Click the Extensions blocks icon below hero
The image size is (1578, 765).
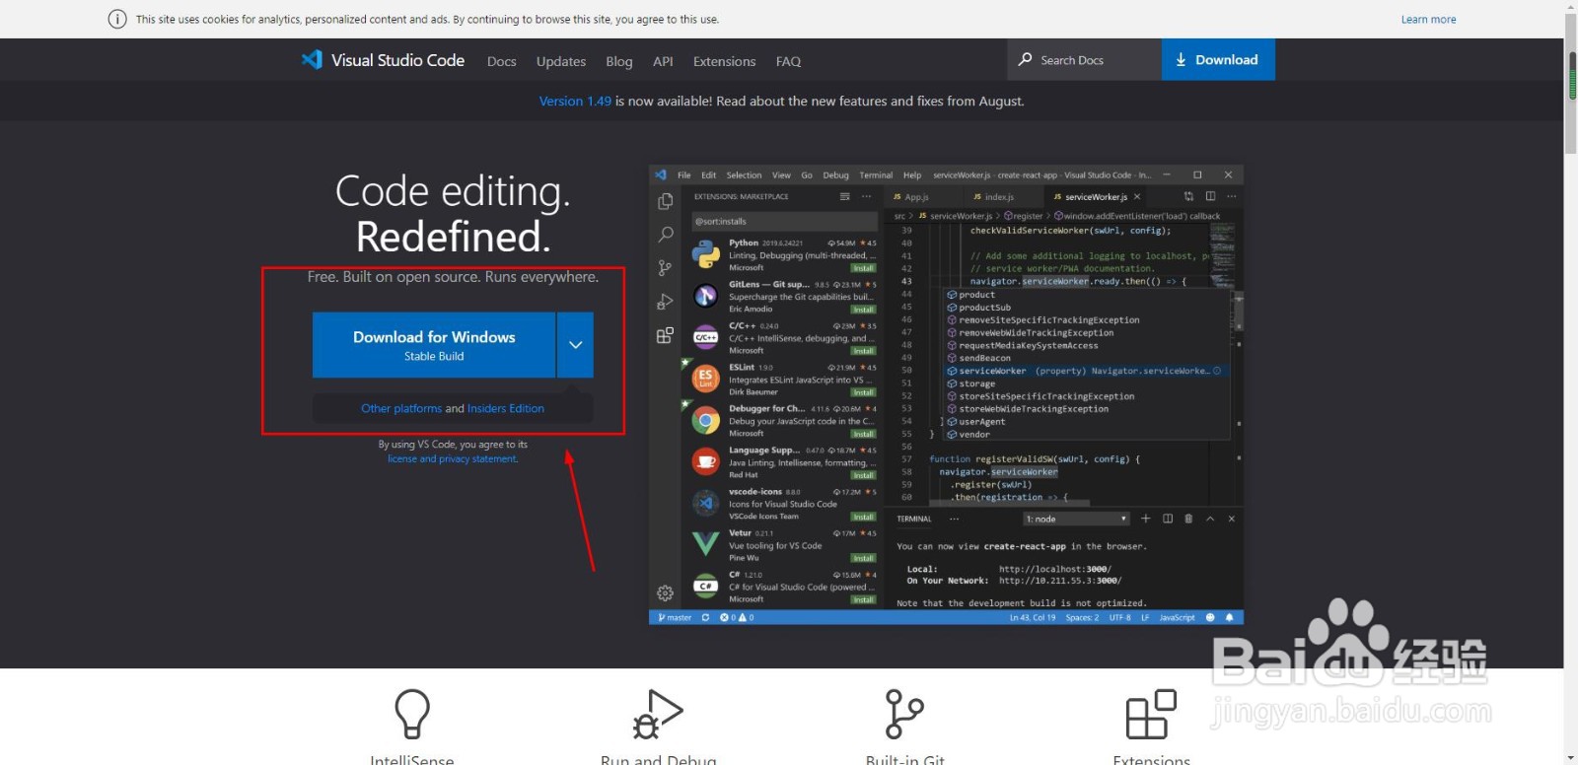(1151, 714)
